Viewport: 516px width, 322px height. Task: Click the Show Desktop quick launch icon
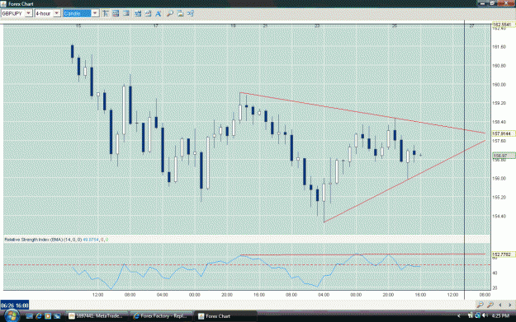[29, 316]
